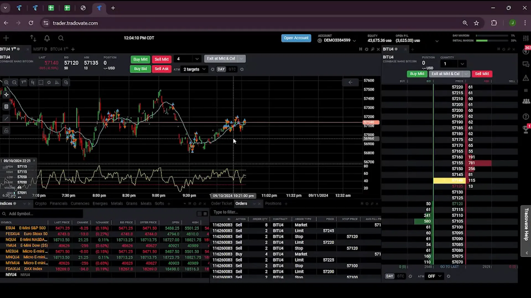
Task: Open notifications bell icon
Action: [x=47, y=38]
